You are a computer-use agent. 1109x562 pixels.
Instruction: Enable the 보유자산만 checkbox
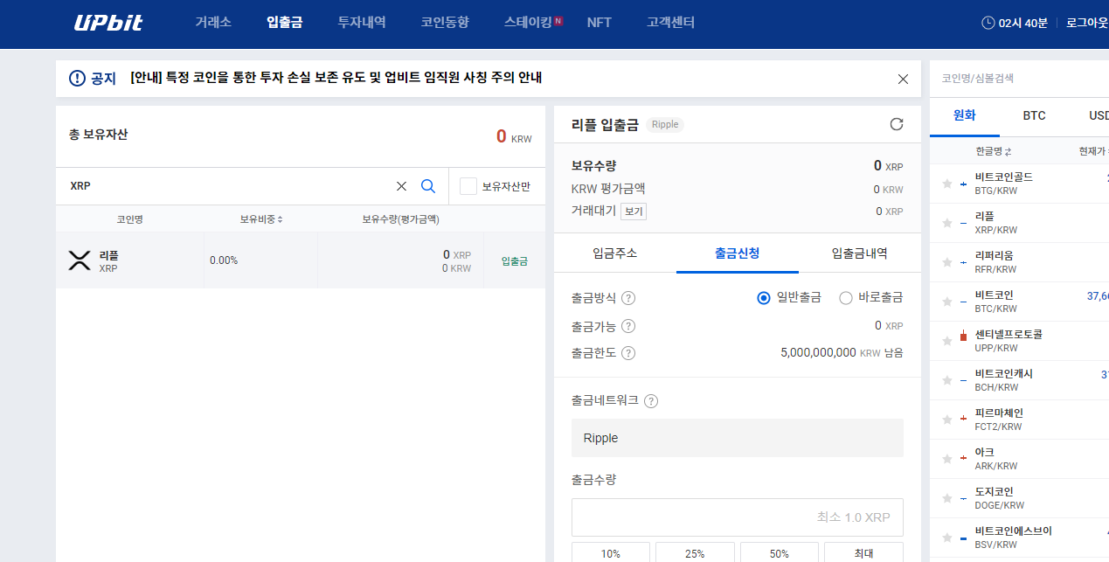(x=468, y=186)
